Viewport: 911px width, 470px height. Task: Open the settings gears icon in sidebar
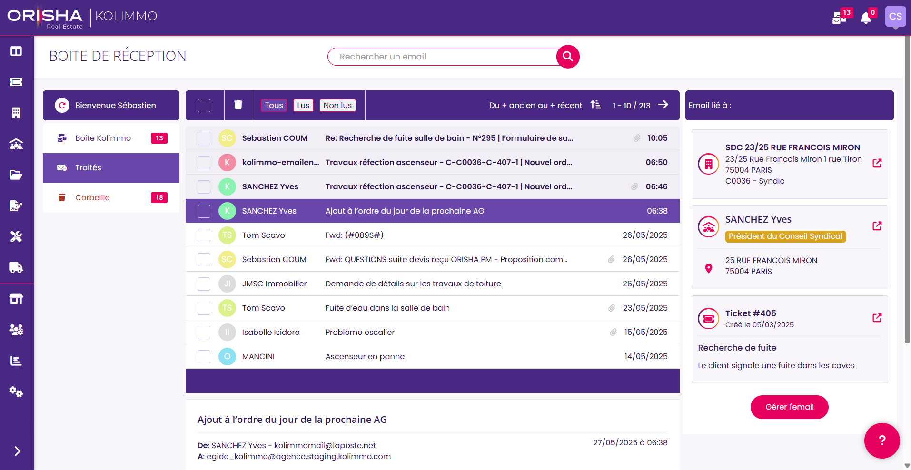pos(16,392)
